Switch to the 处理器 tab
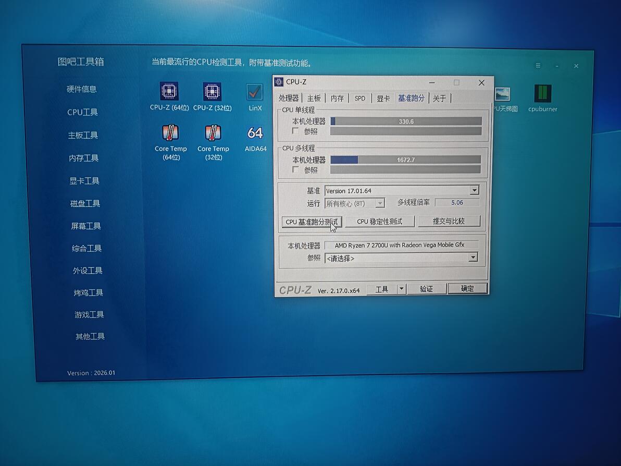Image resolution: width=621 pixels, height=466 pixels. [x=289, y=98]
